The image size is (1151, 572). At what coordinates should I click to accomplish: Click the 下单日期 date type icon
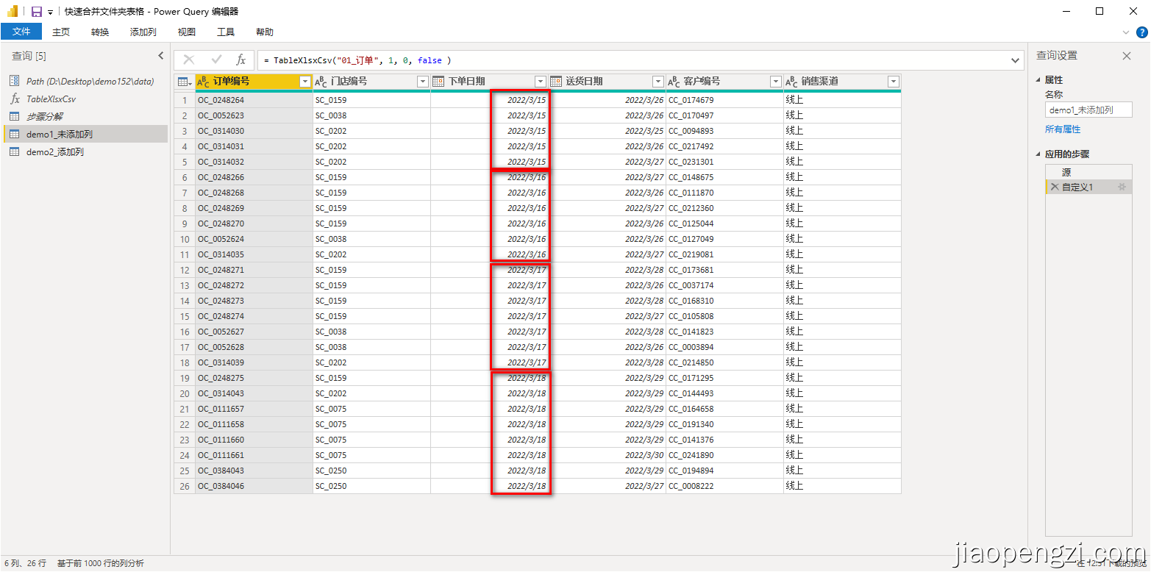438,82
